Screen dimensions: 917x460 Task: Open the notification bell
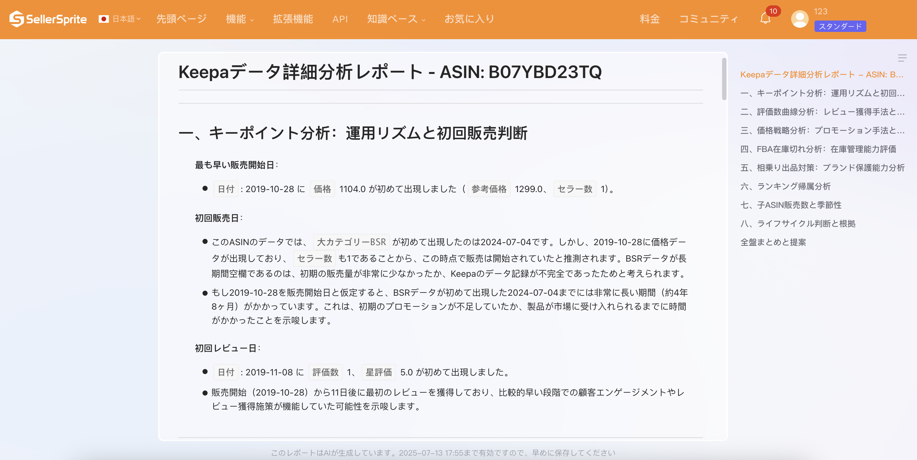coord(765,19)
